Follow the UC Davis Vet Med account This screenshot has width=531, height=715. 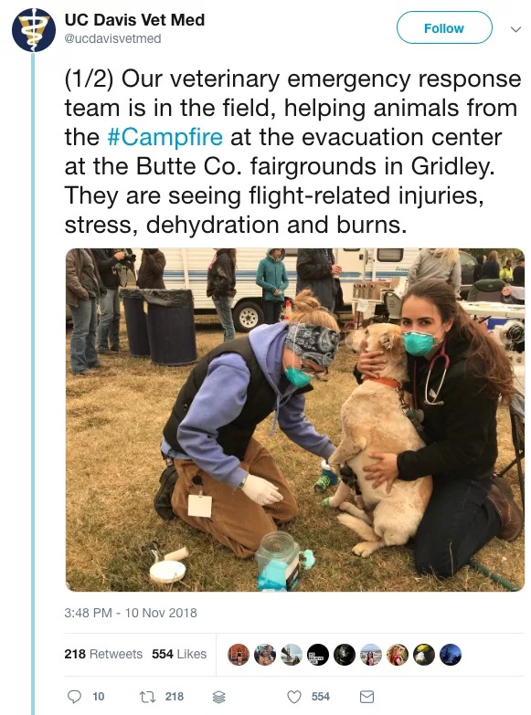point(444,27)
